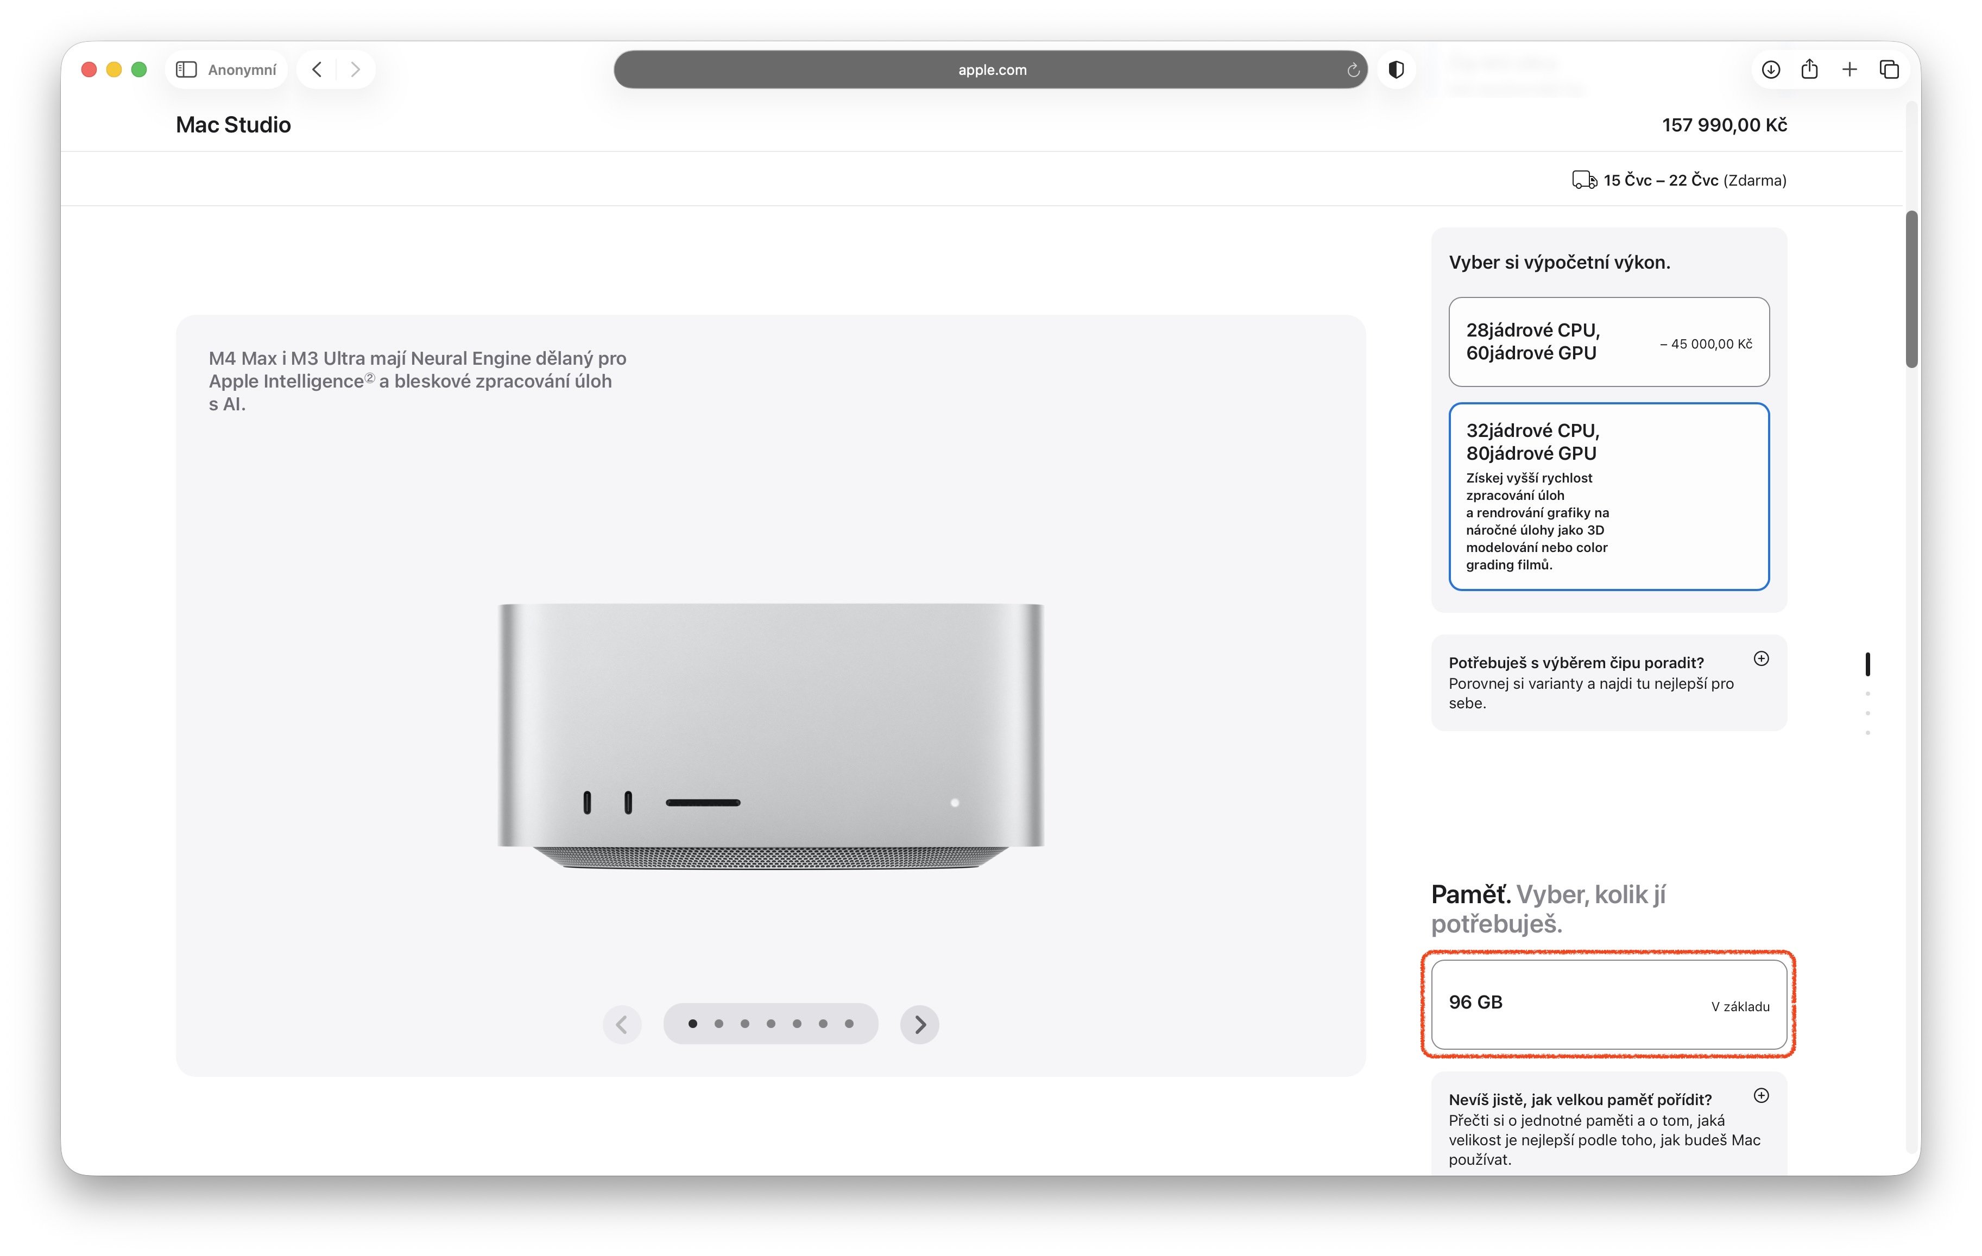Jump to the second gallery slide dot
Screen dimensions: 1982x1256
click(x=719, y=1024)
